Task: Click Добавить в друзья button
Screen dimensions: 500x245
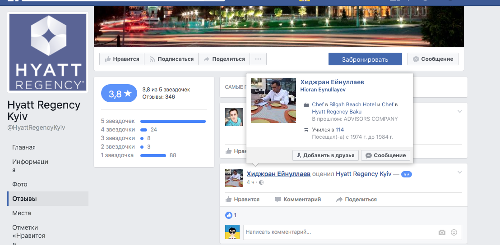Action: click(325, 155)
